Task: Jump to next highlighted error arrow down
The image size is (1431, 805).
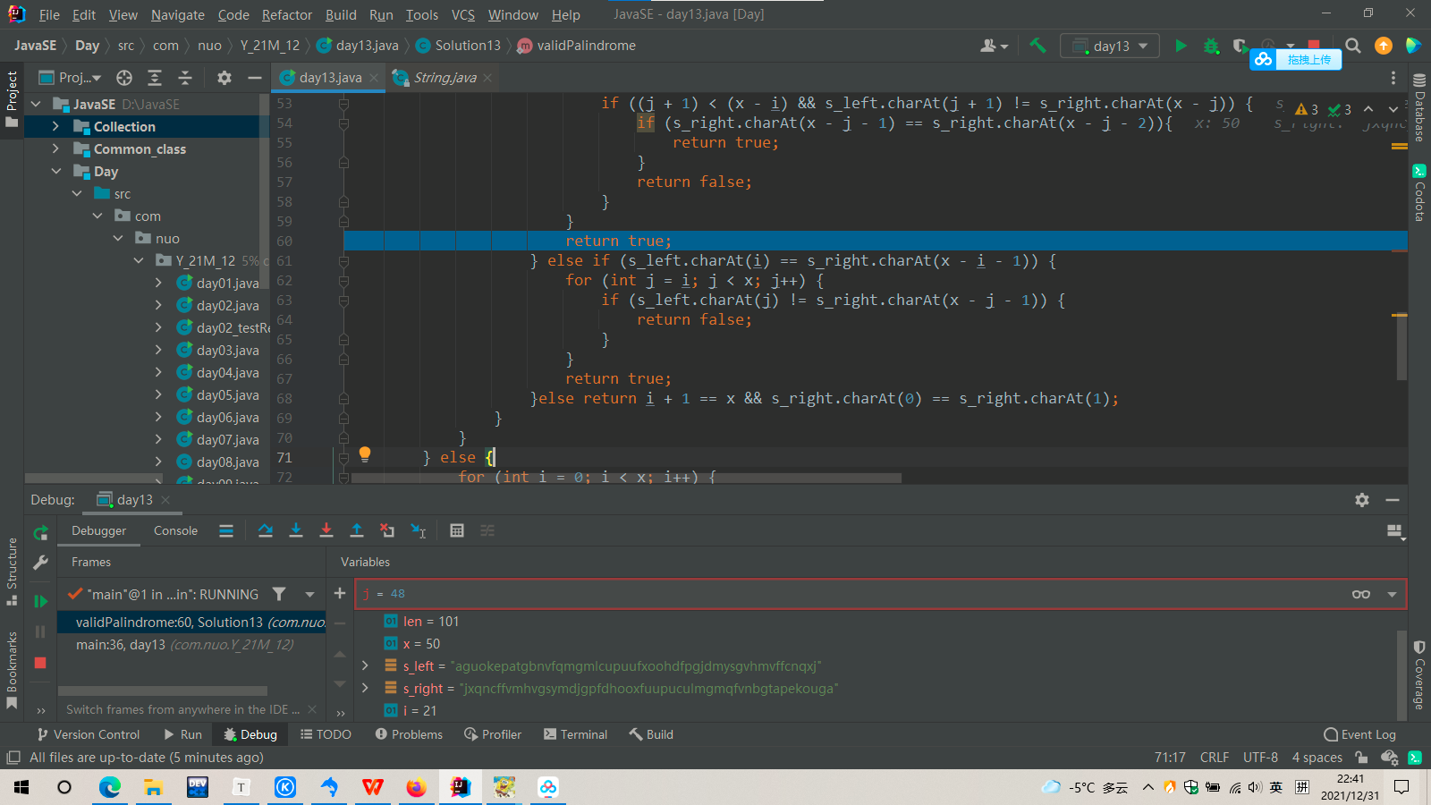Action: [x=1393, y=109]
